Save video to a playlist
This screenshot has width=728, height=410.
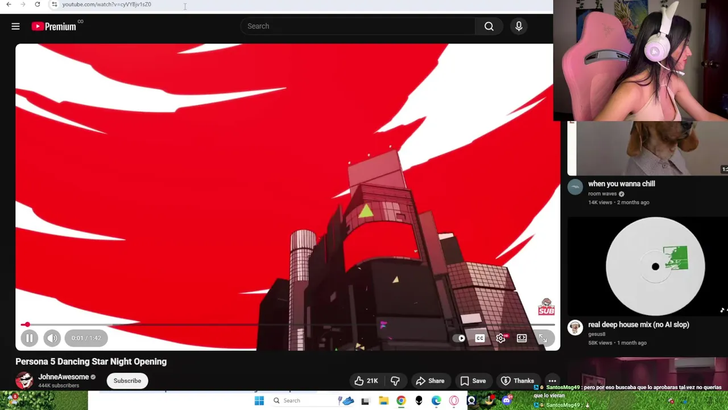pyautogui.click(x=473, y=381)
